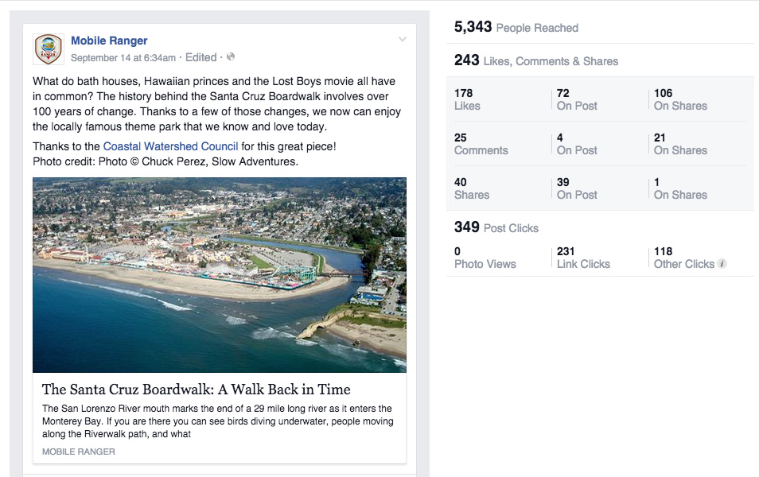Click the Mobile Ranger profile avatar

(x=49, y=49)
